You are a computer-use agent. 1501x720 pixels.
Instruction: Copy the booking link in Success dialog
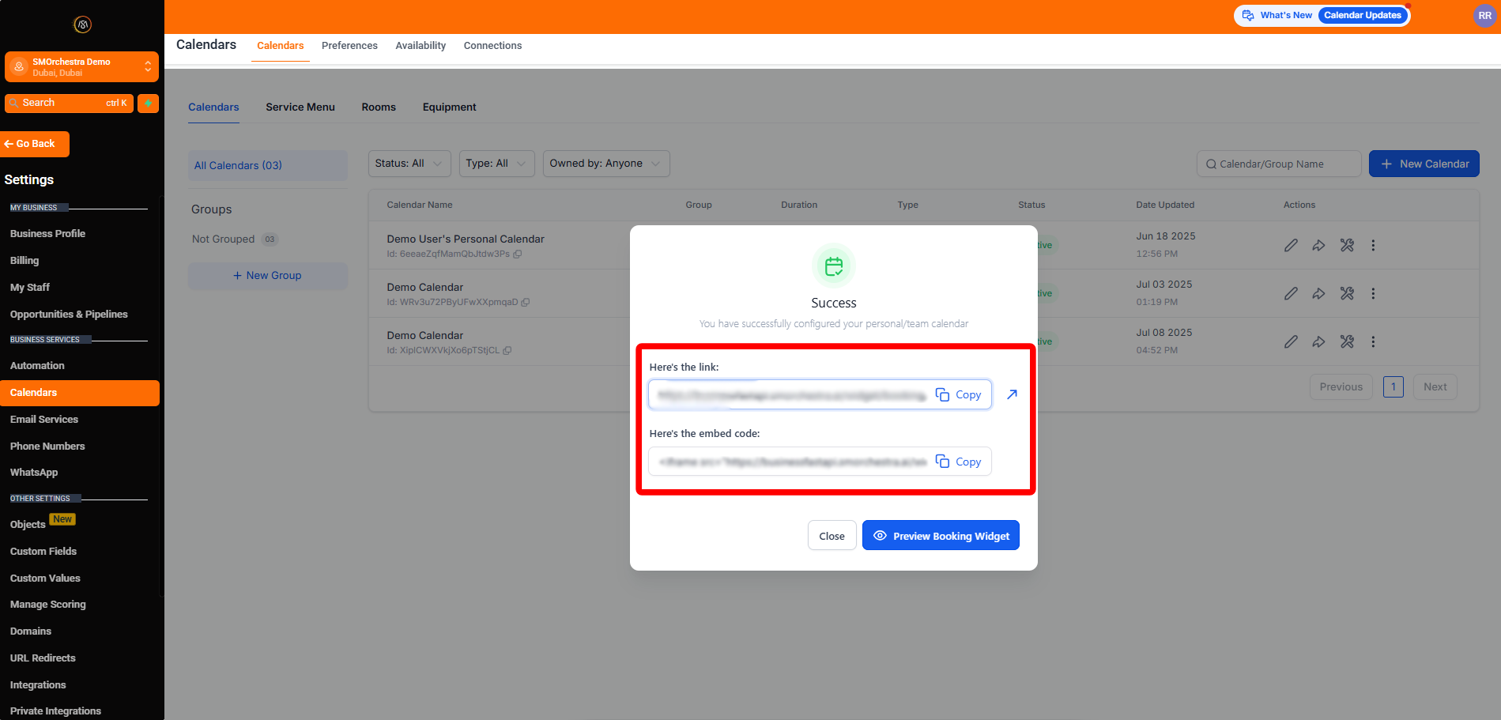coord(958,394)
